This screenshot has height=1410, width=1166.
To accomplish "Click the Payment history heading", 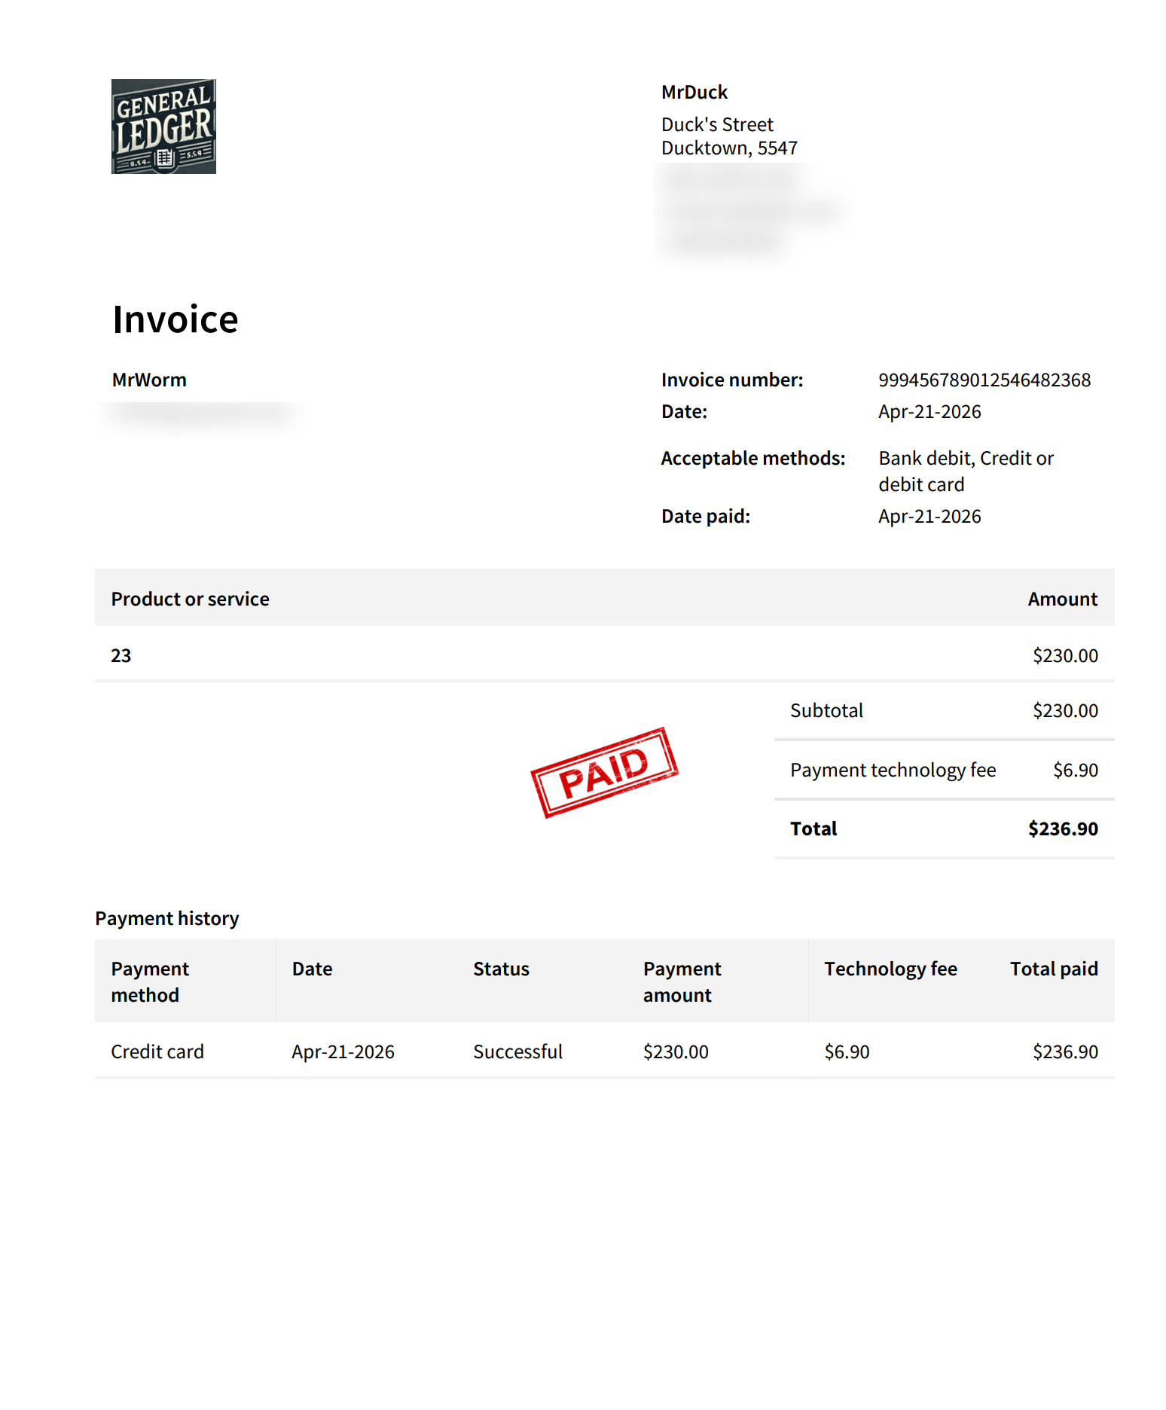I will (x=167, y=918).
